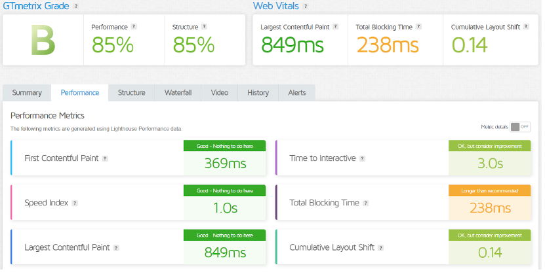Click the large B grade letter
545x280 pixels.
coord(43,40)
